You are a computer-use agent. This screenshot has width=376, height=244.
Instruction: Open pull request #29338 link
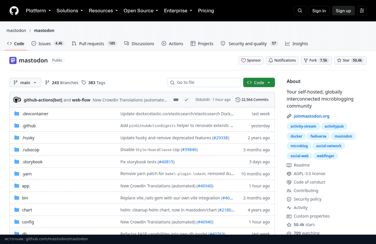pyautogui.click(x=220, y=138)
